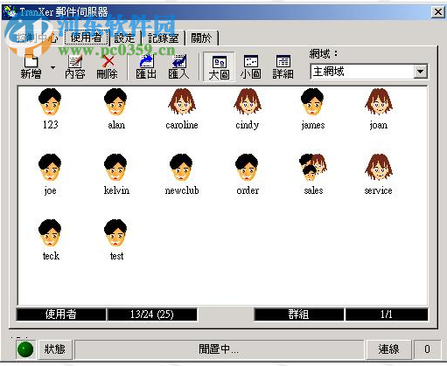Click the 匯入 (Import) toolbar icon

tap(178, 67)
